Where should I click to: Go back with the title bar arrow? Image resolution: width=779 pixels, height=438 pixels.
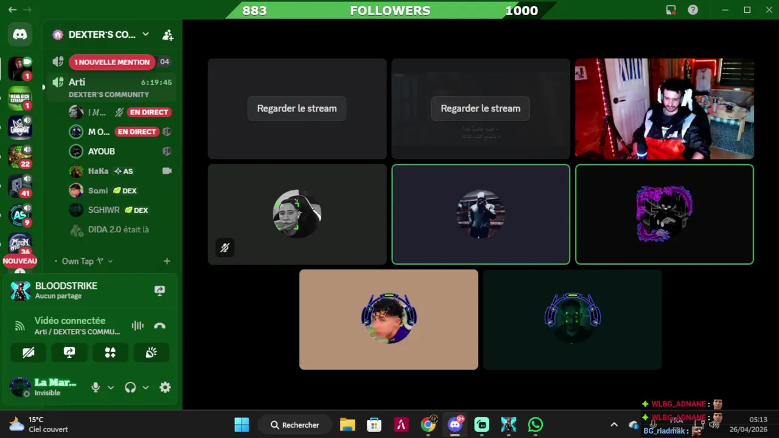click(12, 10)
